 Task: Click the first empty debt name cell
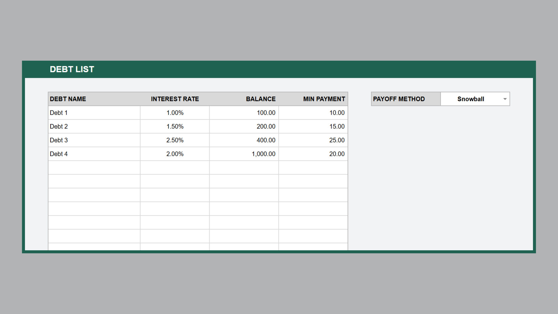(x=94, y=167)
